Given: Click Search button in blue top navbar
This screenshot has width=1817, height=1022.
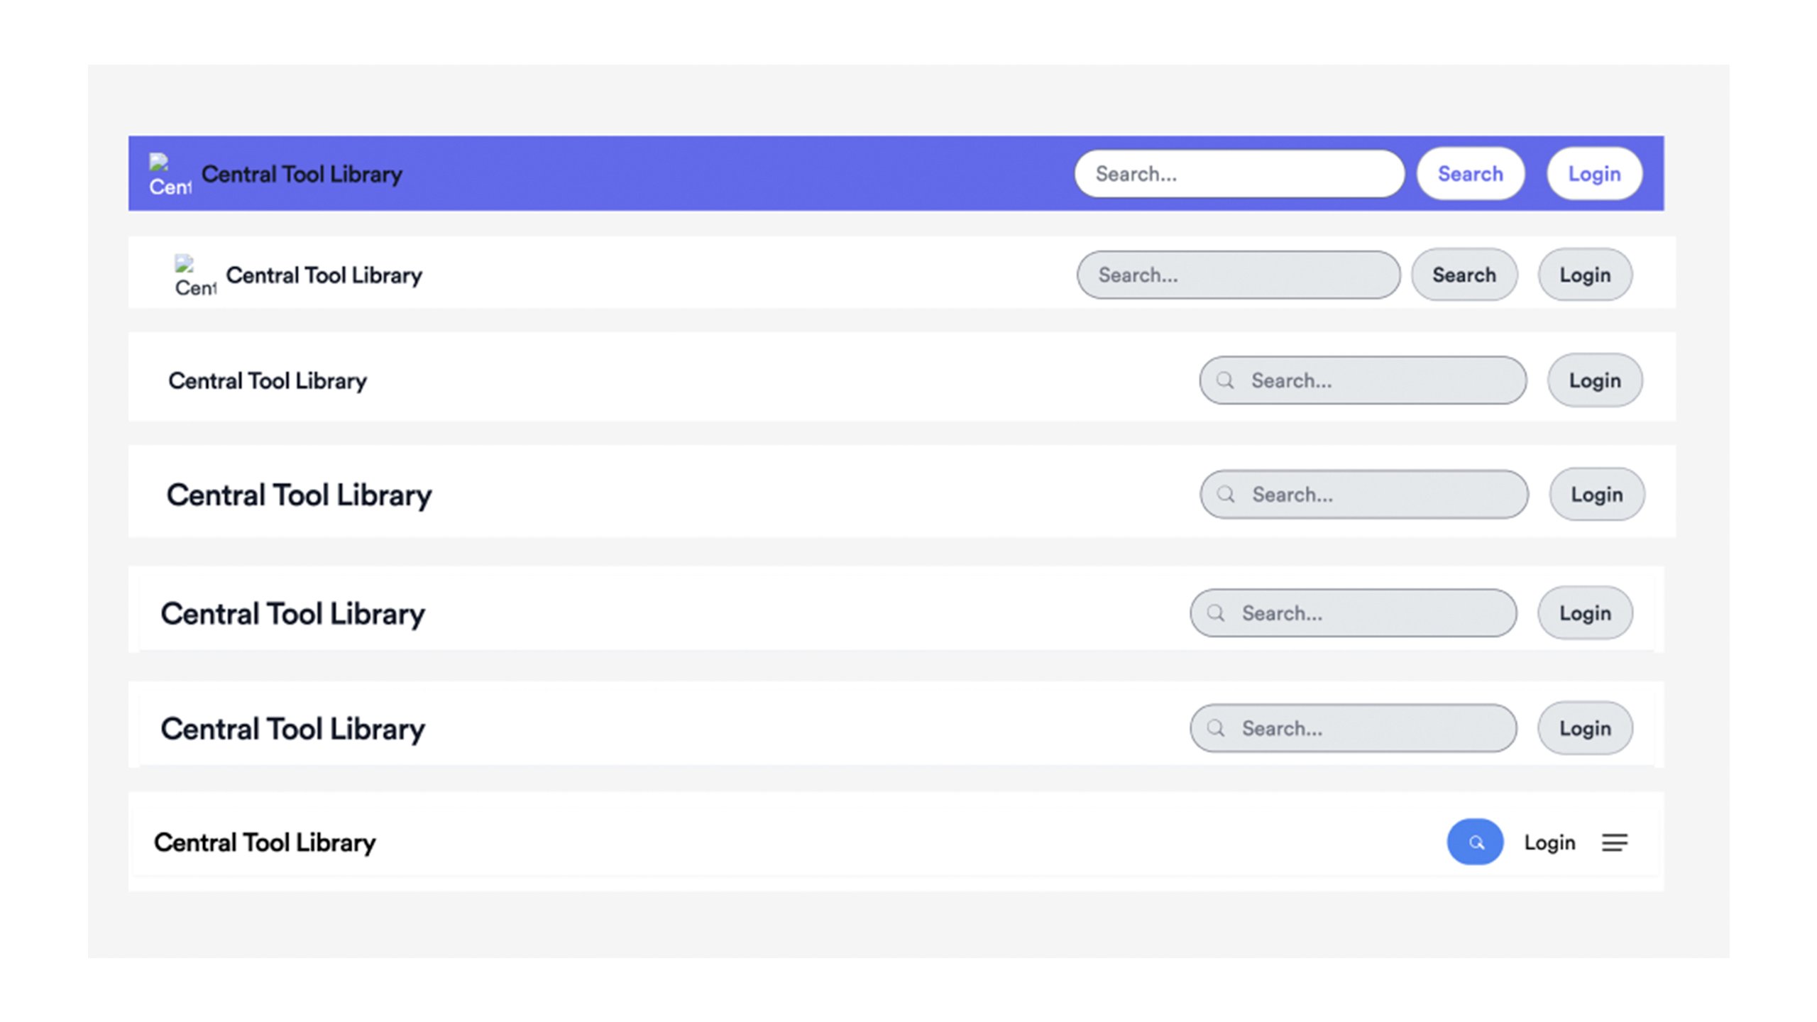Looking at the screenshot, I should [1470, 173].
